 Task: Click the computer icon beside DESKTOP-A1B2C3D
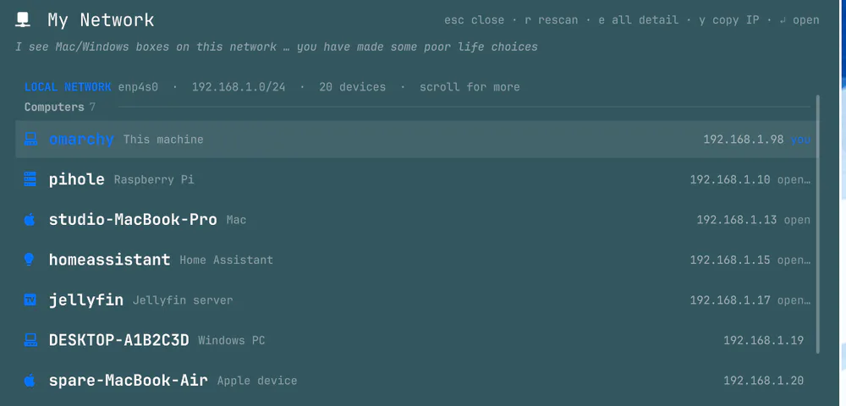30,340
